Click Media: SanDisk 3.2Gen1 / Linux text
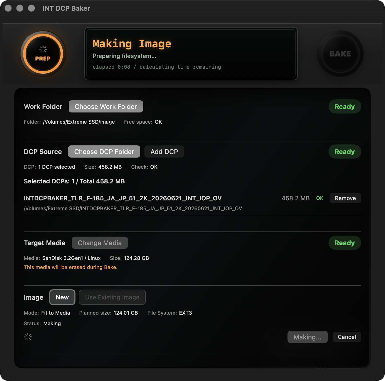385x381 pixels. [x=71, y=258]
